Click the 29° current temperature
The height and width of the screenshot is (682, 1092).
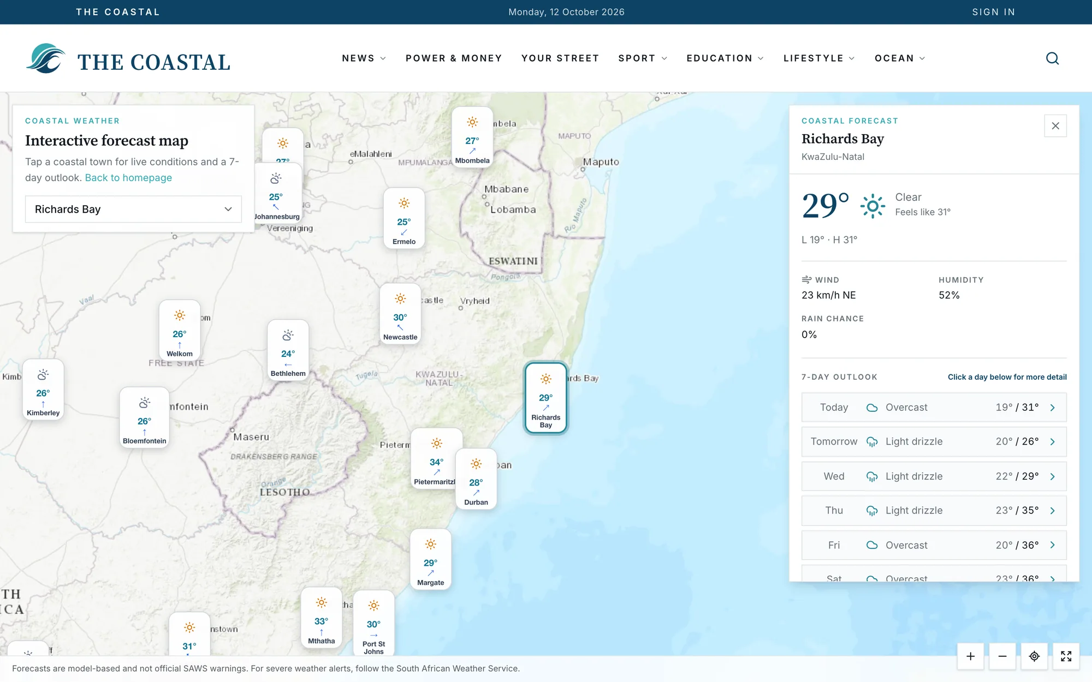point(826,206)
